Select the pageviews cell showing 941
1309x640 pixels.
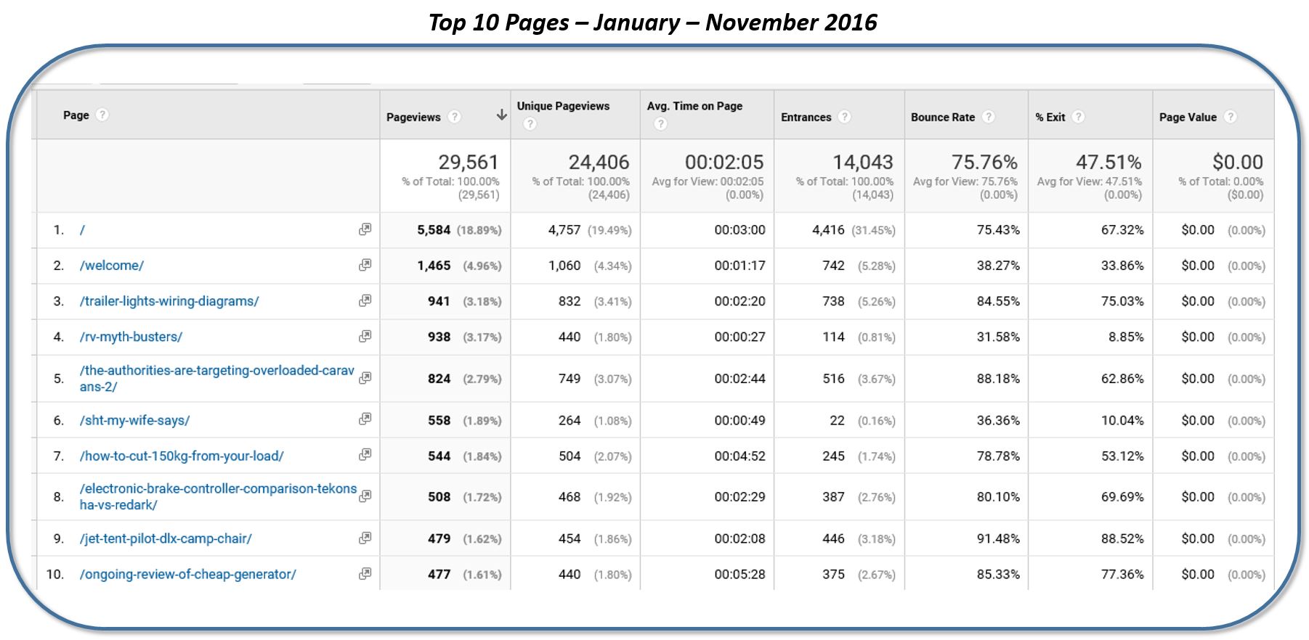(439, 301)
